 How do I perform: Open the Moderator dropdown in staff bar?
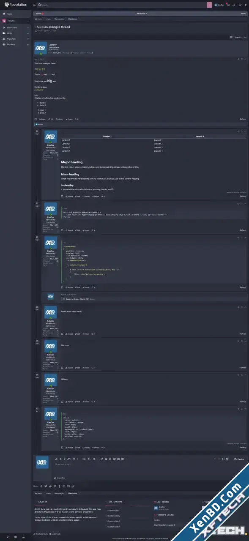(142, 14)
